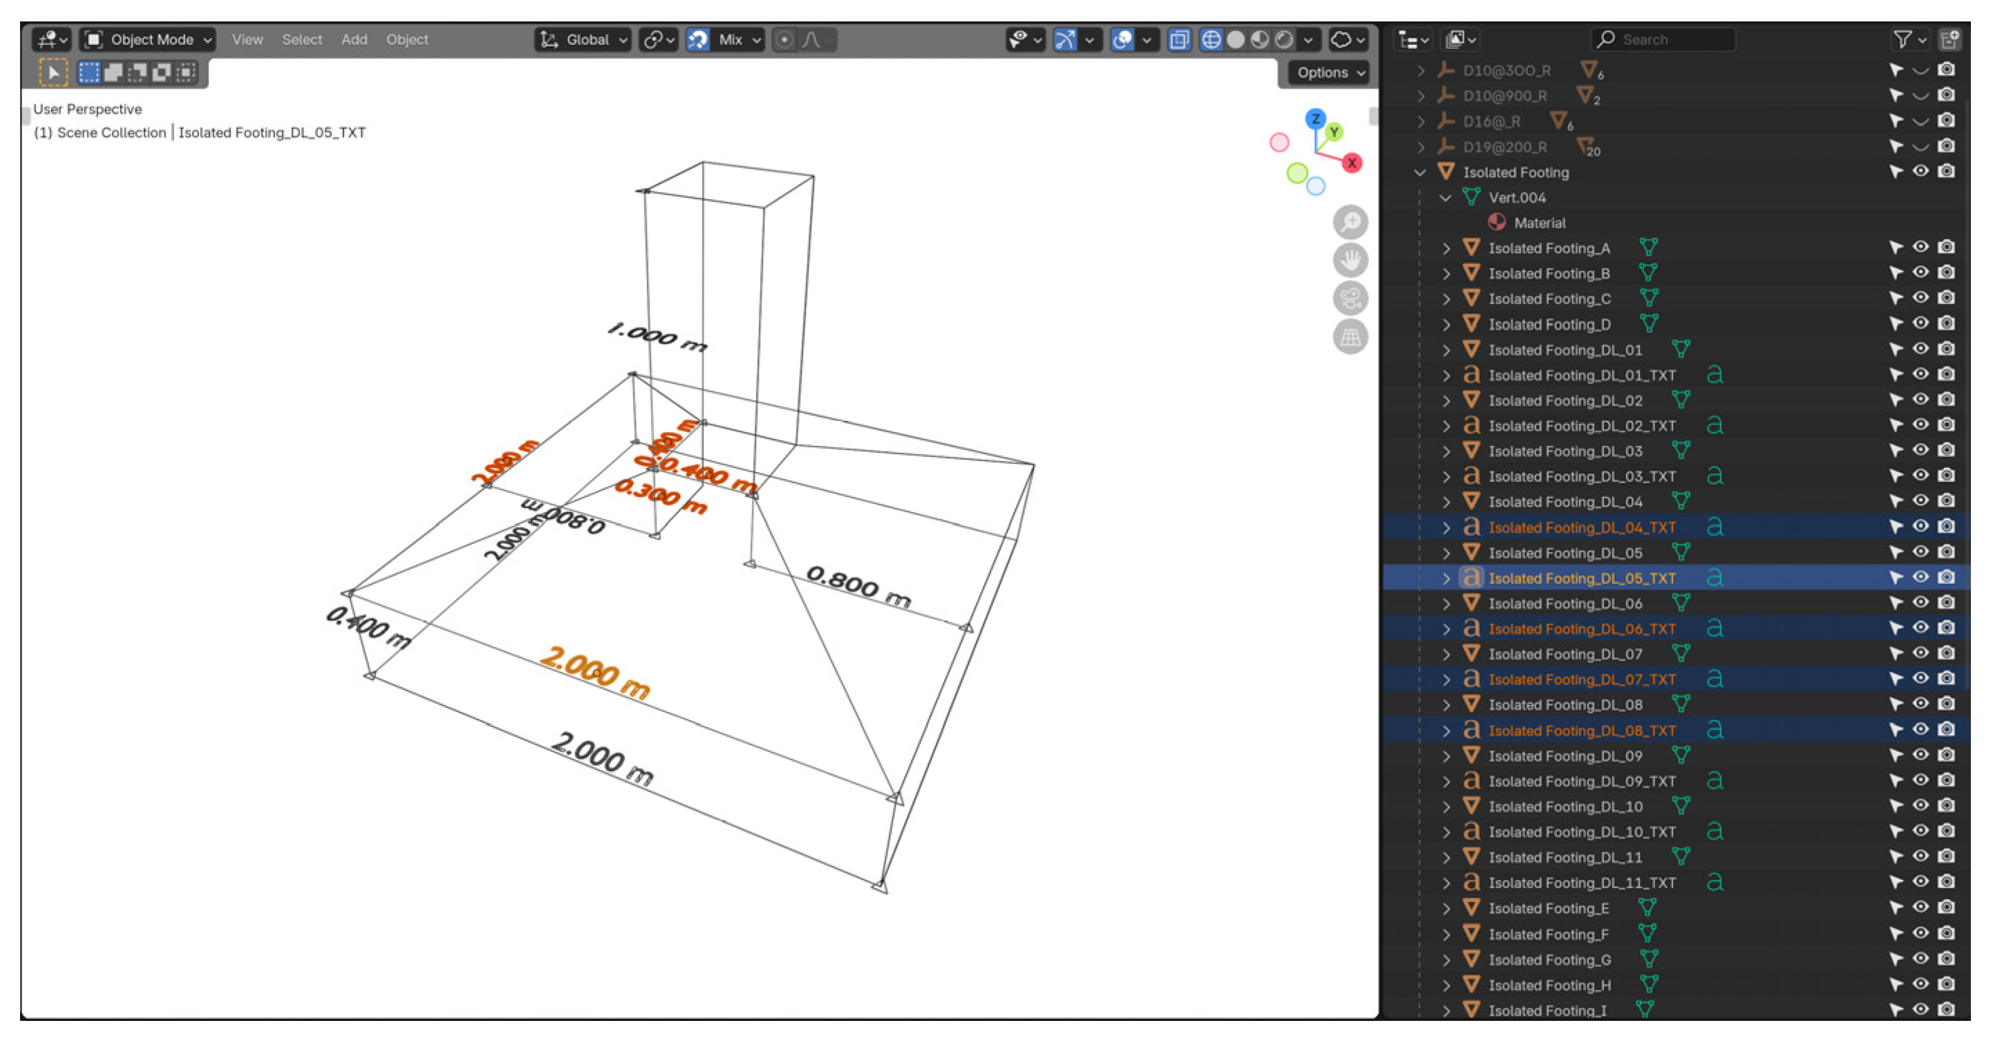Disable render camera for Isolated Footing_A

pyautogui.click(x=1946, y=247)
